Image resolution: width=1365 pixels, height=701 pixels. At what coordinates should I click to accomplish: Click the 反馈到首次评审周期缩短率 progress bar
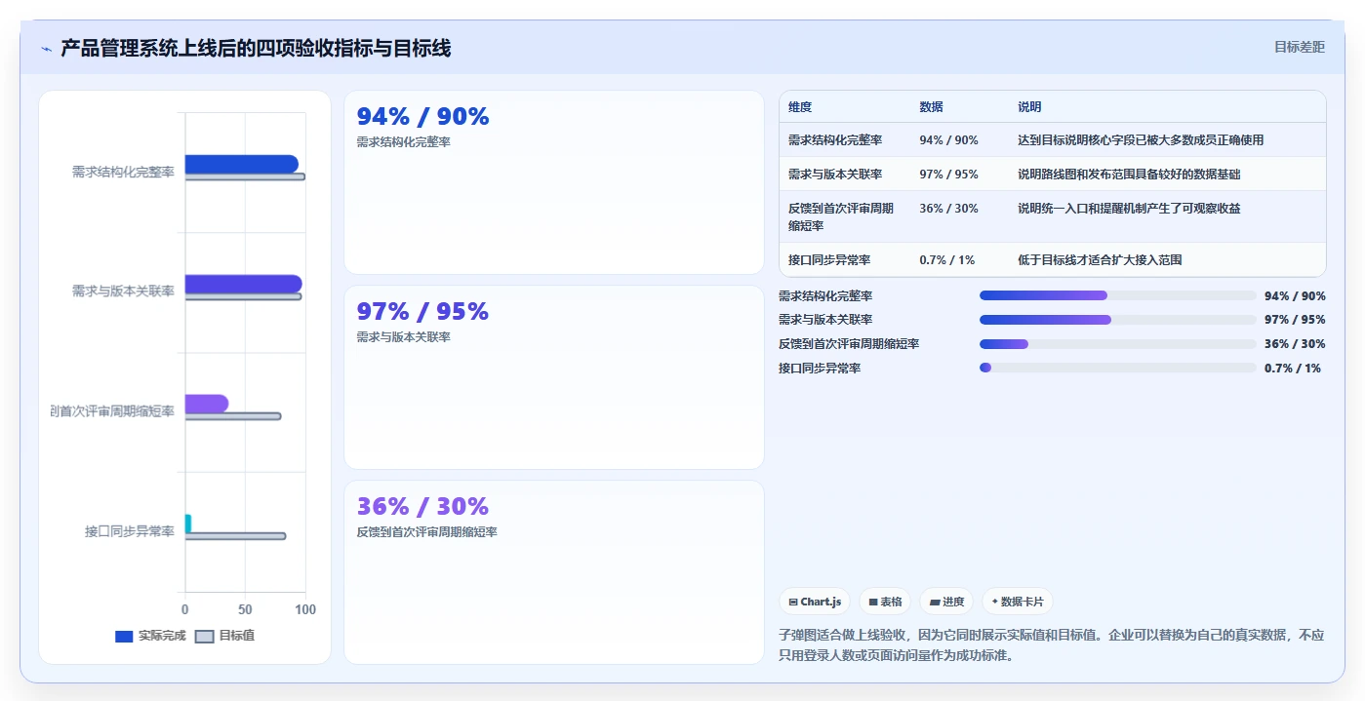[x=1118, y=344]
